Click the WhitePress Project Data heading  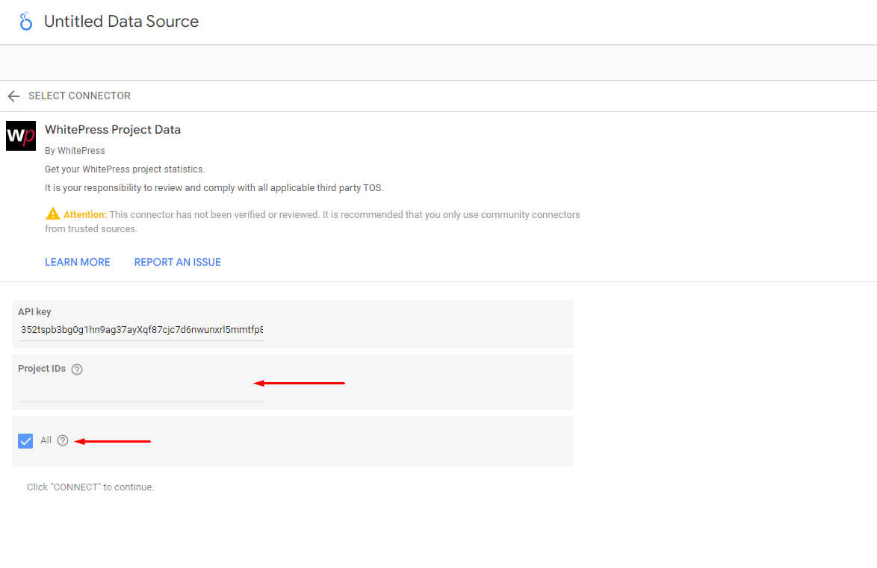click(113, 130)
